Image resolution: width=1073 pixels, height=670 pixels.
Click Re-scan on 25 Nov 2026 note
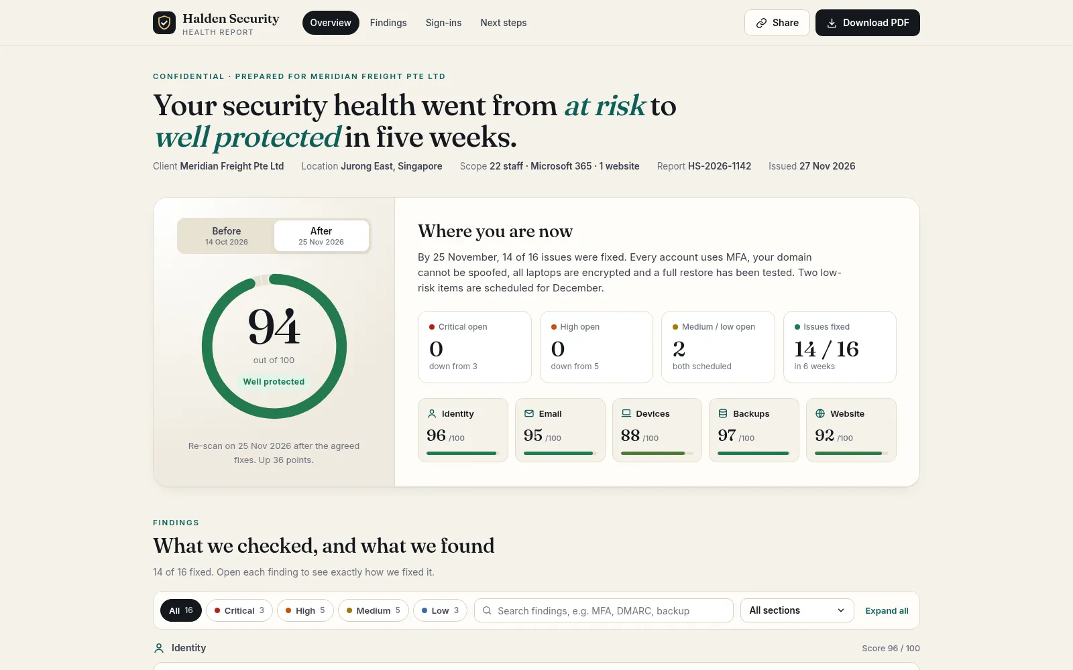(x=274, y=453)
